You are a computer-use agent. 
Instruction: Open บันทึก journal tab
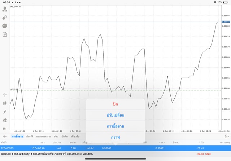pos(65,137)
